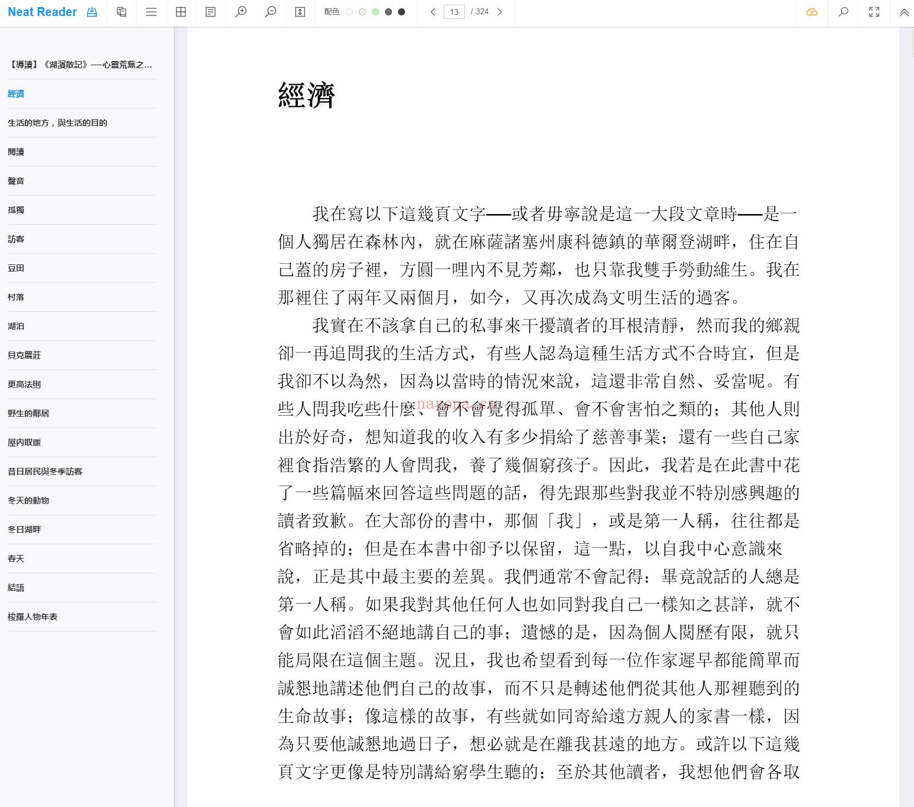Open the 村落 chapter
Screen dimensions: 914x807
coord(82,297)
